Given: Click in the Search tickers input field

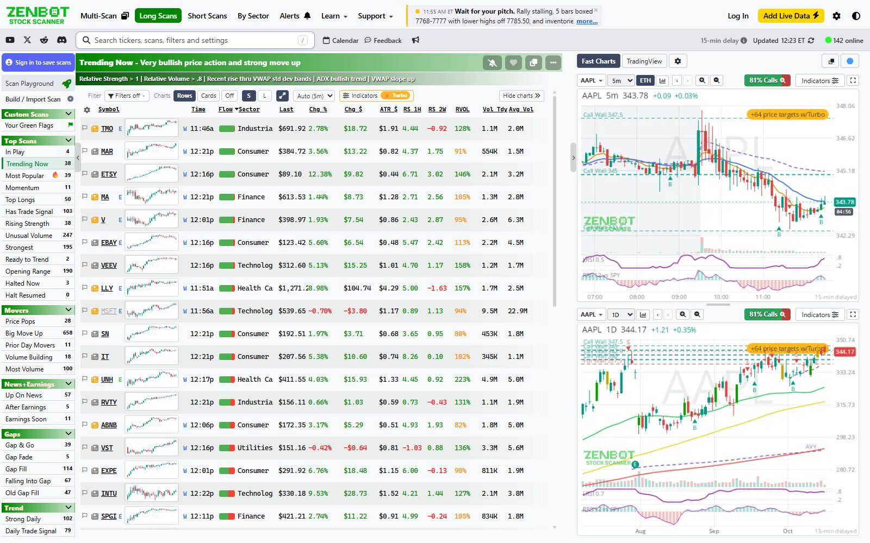Looking at the screenshot, I should tap(196, 40).
